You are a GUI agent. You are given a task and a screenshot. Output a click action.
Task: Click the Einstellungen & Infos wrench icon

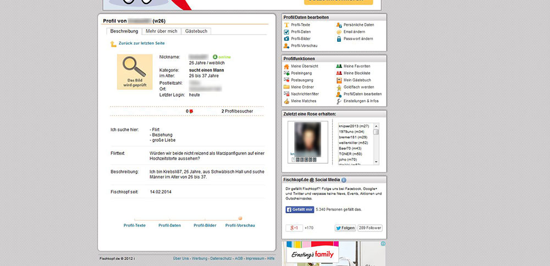[339, 101]
